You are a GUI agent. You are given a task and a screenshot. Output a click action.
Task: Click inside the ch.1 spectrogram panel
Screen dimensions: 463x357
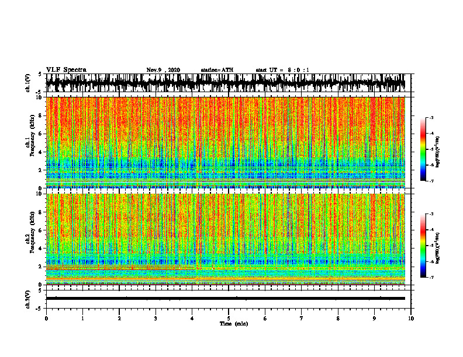click(226, 142)
